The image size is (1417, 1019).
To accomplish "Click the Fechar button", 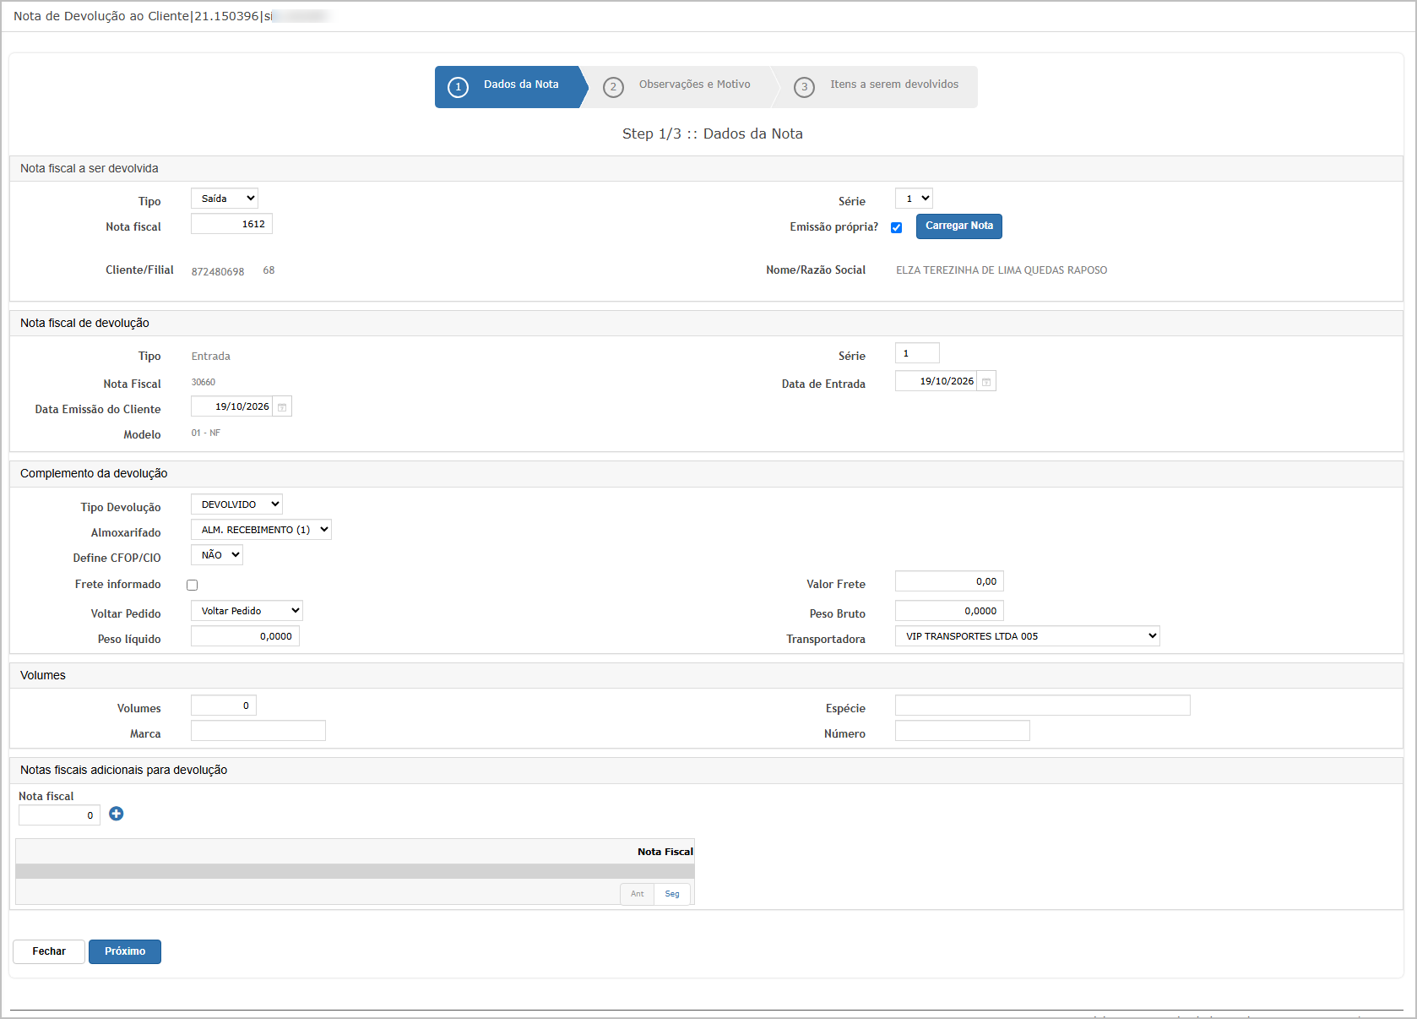I will pyautogui.click(x=49, y=951).
